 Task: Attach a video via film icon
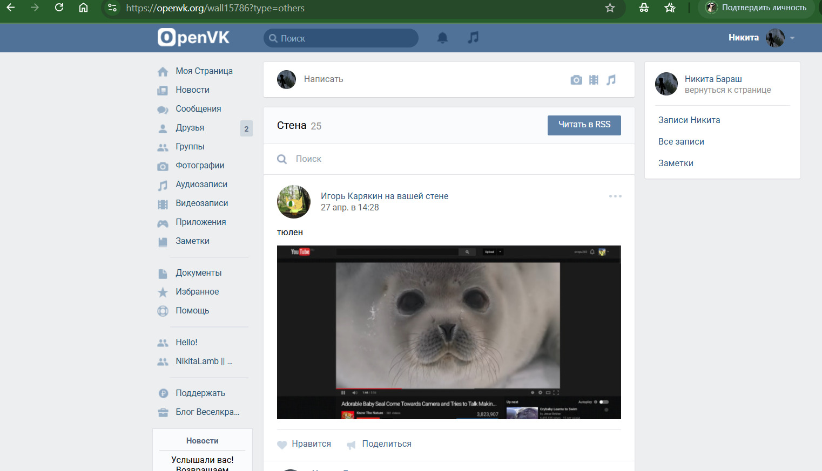tap(594, 80)
